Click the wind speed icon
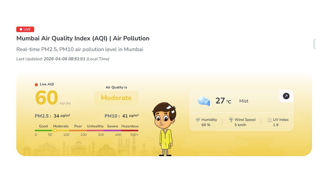 231,120
